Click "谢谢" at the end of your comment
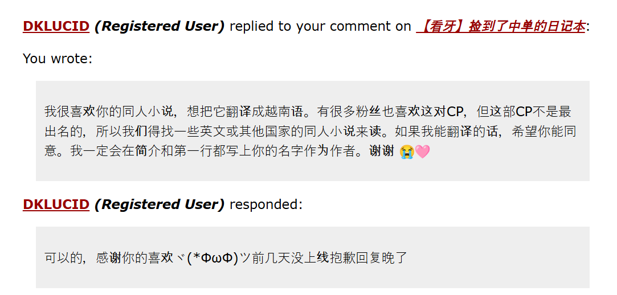617x295 pixels. [x=381, y=152]
